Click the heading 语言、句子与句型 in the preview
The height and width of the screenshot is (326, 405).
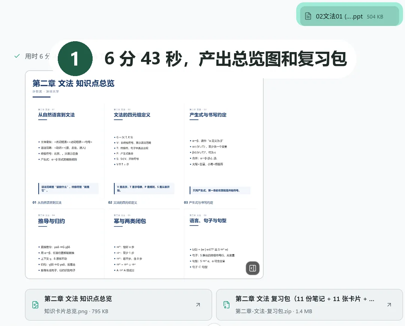pos(208,221)
